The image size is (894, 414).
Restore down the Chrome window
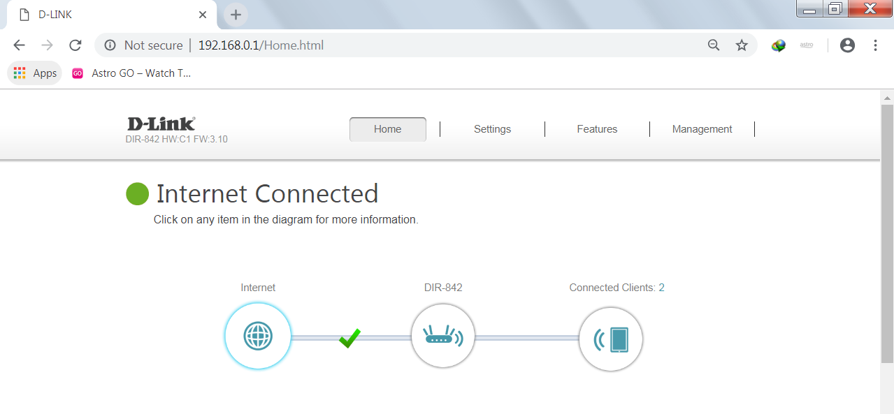[x=835, y=8]
